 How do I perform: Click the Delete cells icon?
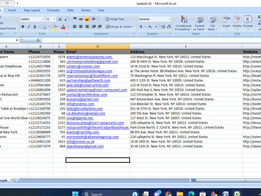coord(237,19)
